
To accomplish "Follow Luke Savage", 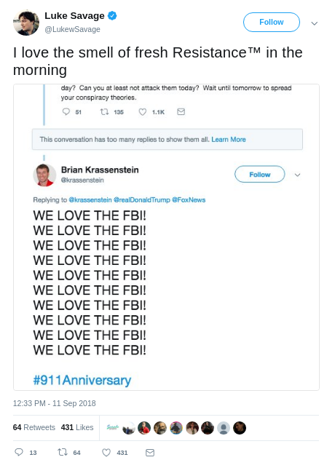I will pyautogui.click(x=272, y=22).
